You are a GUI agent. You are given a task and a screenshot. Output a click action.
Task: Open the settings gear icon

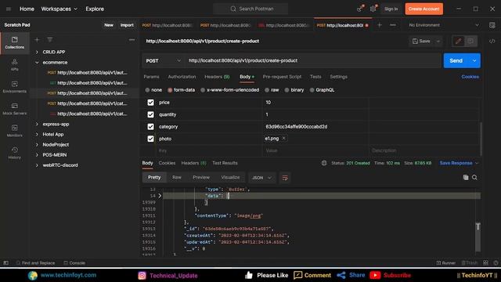[x=373, y=9]
